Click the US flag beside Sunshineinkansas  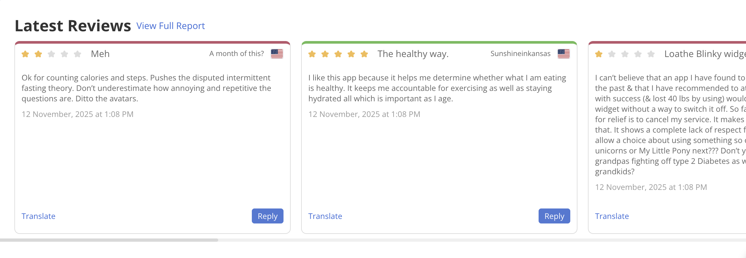click(563, 54)
